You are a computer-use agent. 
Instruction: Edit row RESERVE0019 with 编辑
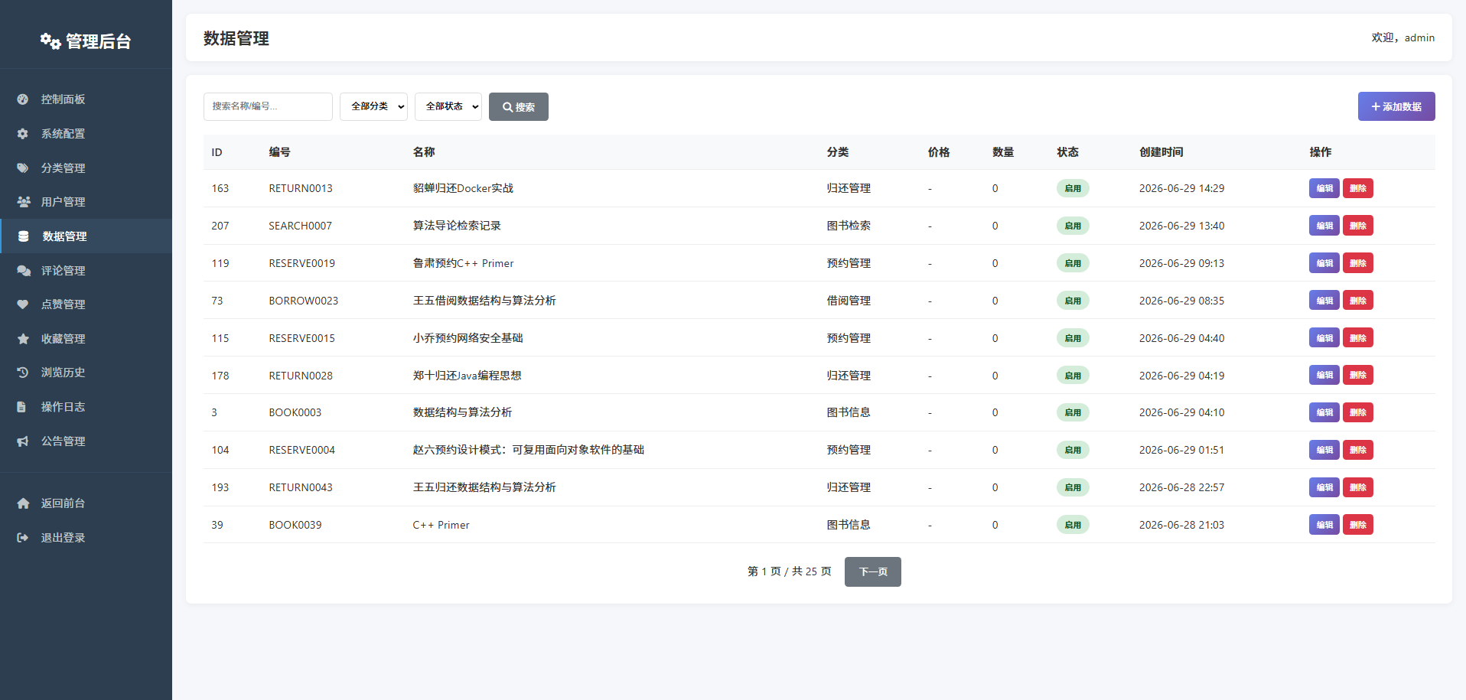coord(1324,263)
